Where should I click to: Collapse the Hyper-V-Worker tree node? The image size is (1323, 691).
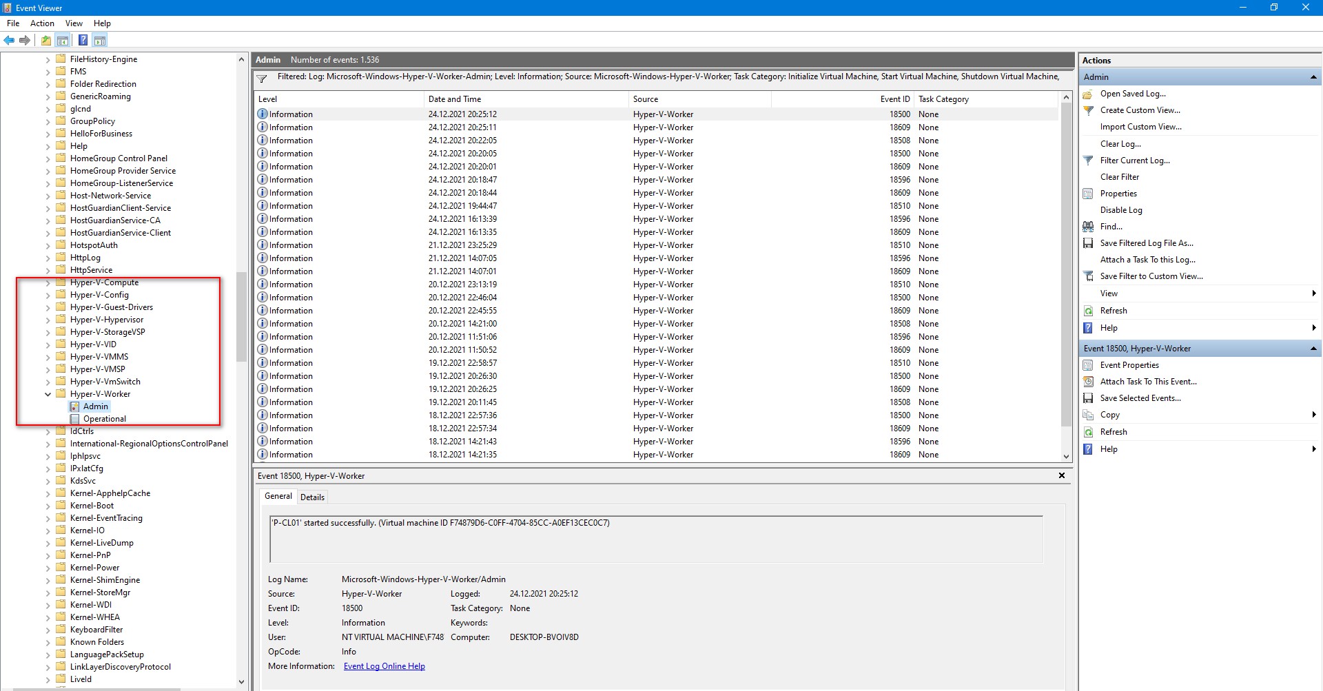click(48, 394)
